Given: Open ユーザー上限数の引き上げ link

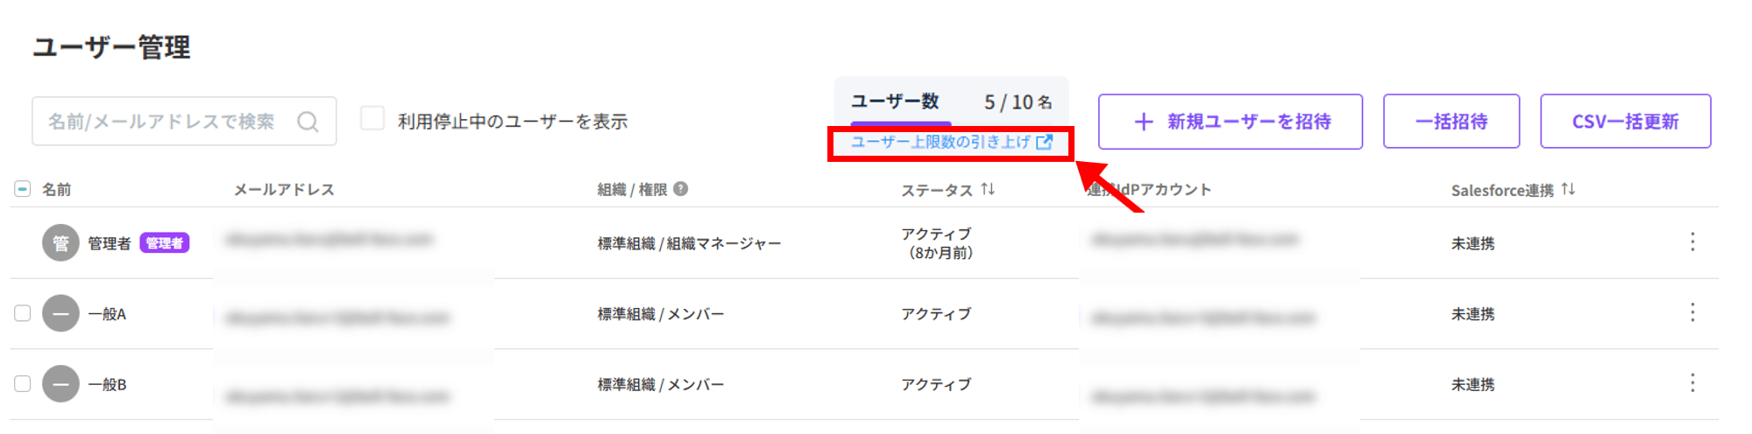Looking at the screenshot, I should 951,142.
